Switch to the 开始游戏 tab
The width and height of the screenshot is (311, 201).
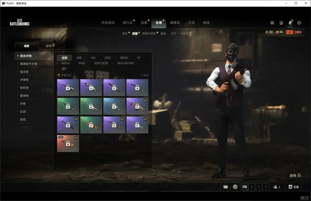click(x=108, y=23)
